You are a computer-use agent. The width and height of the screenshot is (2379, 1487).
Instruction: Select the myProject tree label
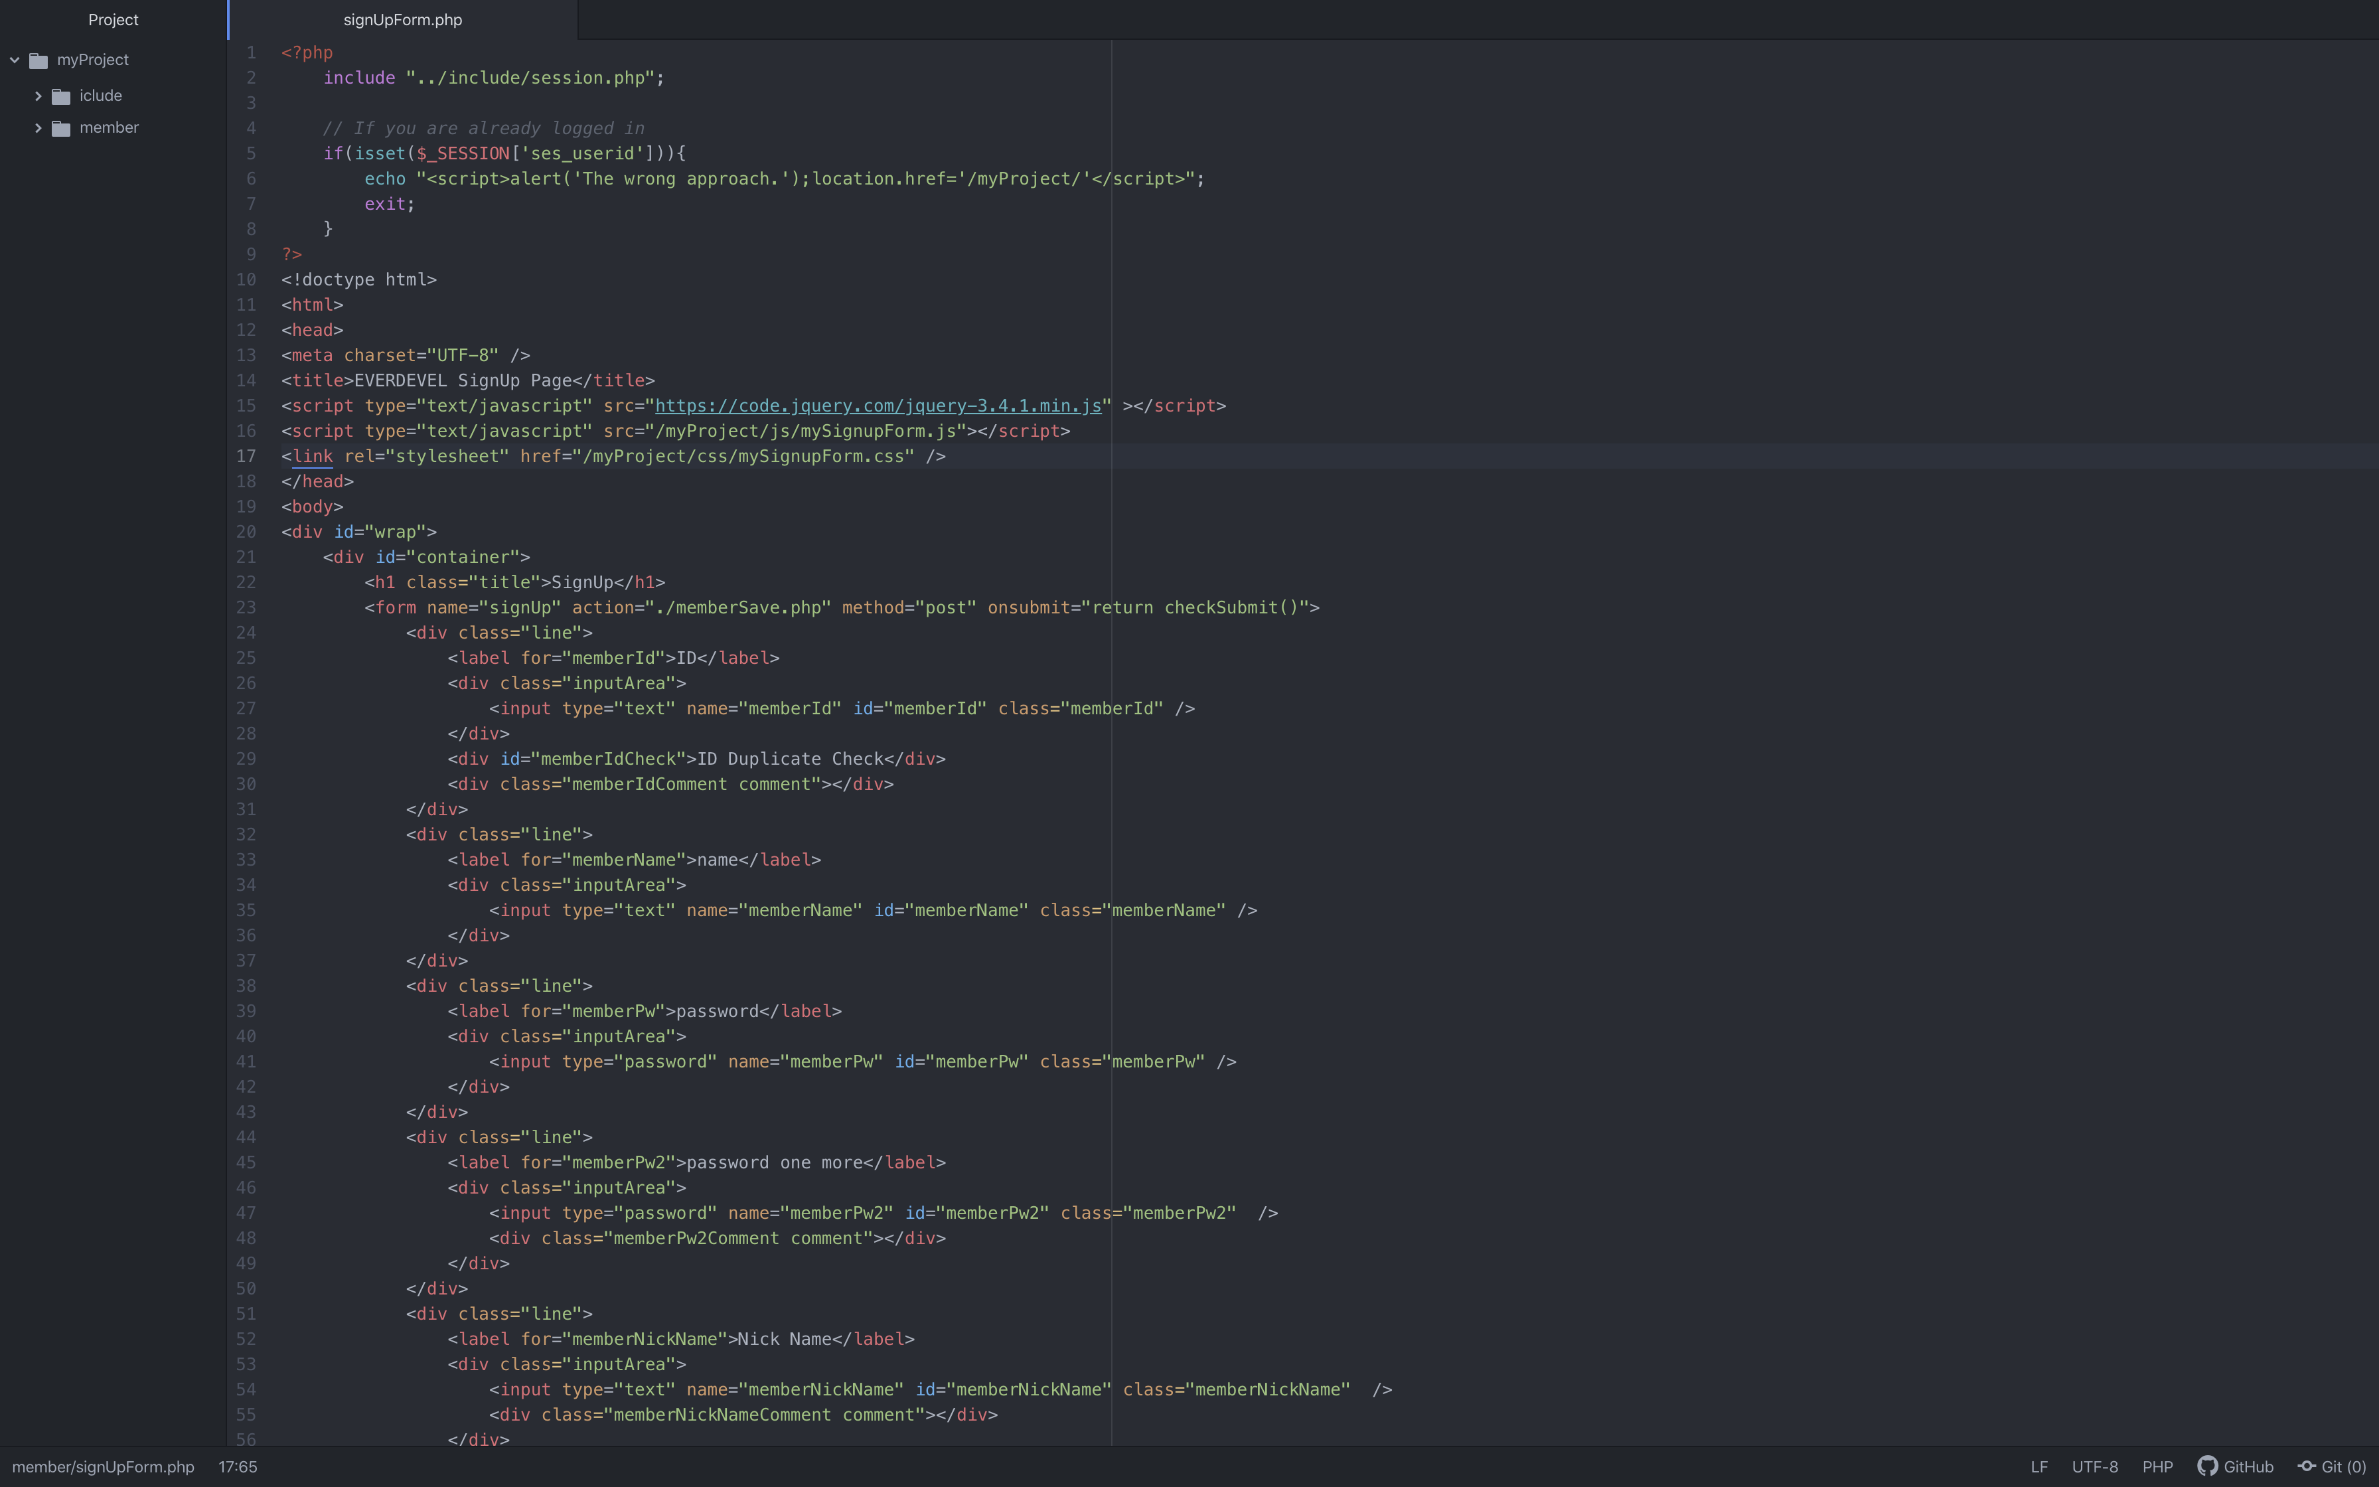tap(92, 60)
